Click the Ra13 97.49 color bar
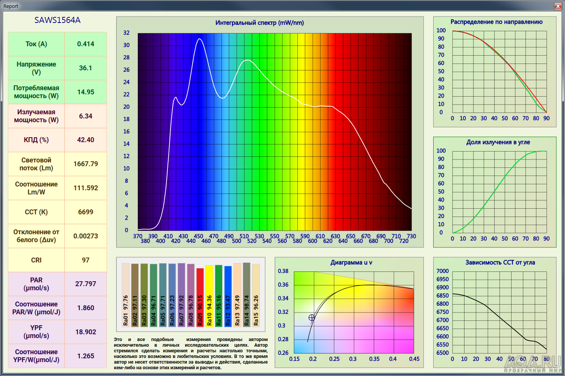Screen dimensions: 565x376 [x=237, y=295]
